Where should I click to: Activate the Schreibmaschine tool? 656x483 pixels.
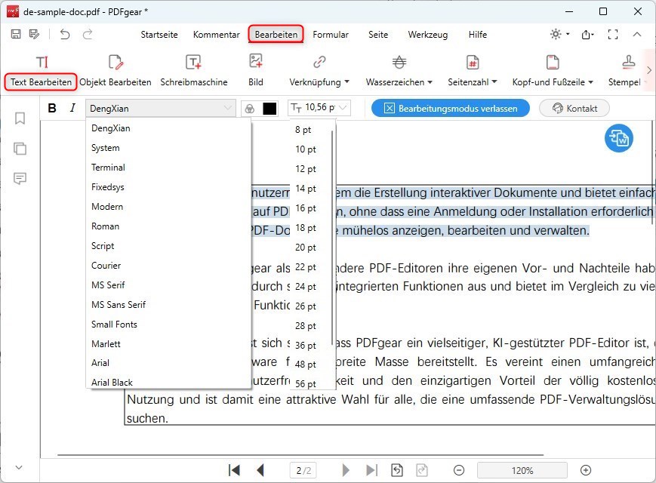[194, 72]
